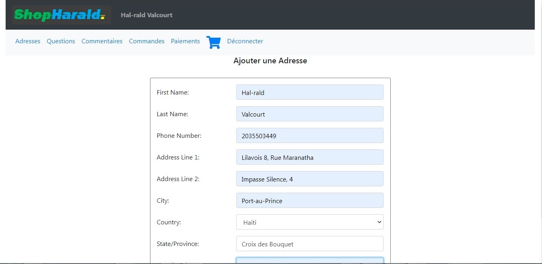Focus the First Name input field
The height and width of the screenshot is (264, 542).
(310, 93)
